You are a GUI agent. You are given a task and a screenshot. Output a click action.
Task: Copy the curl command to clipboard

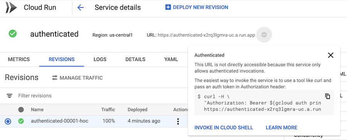pos(327,96)
